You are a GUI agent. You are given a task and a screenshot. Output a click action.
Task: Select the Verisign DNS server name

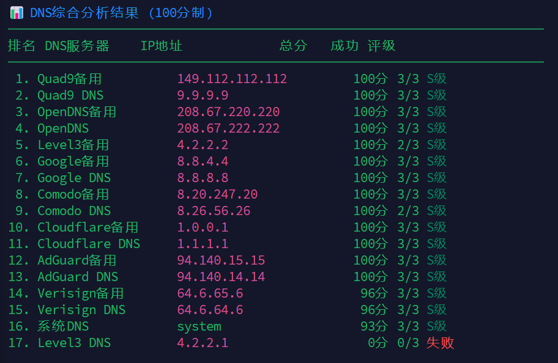tap(81, 310)
